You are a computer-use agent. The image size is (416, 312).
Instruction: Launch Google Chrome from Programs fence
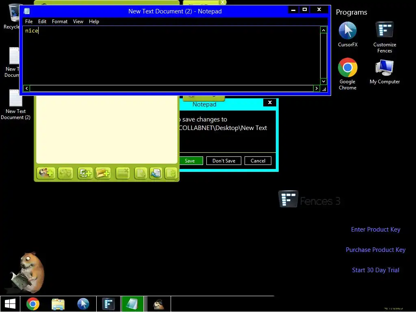click(348, 74)
